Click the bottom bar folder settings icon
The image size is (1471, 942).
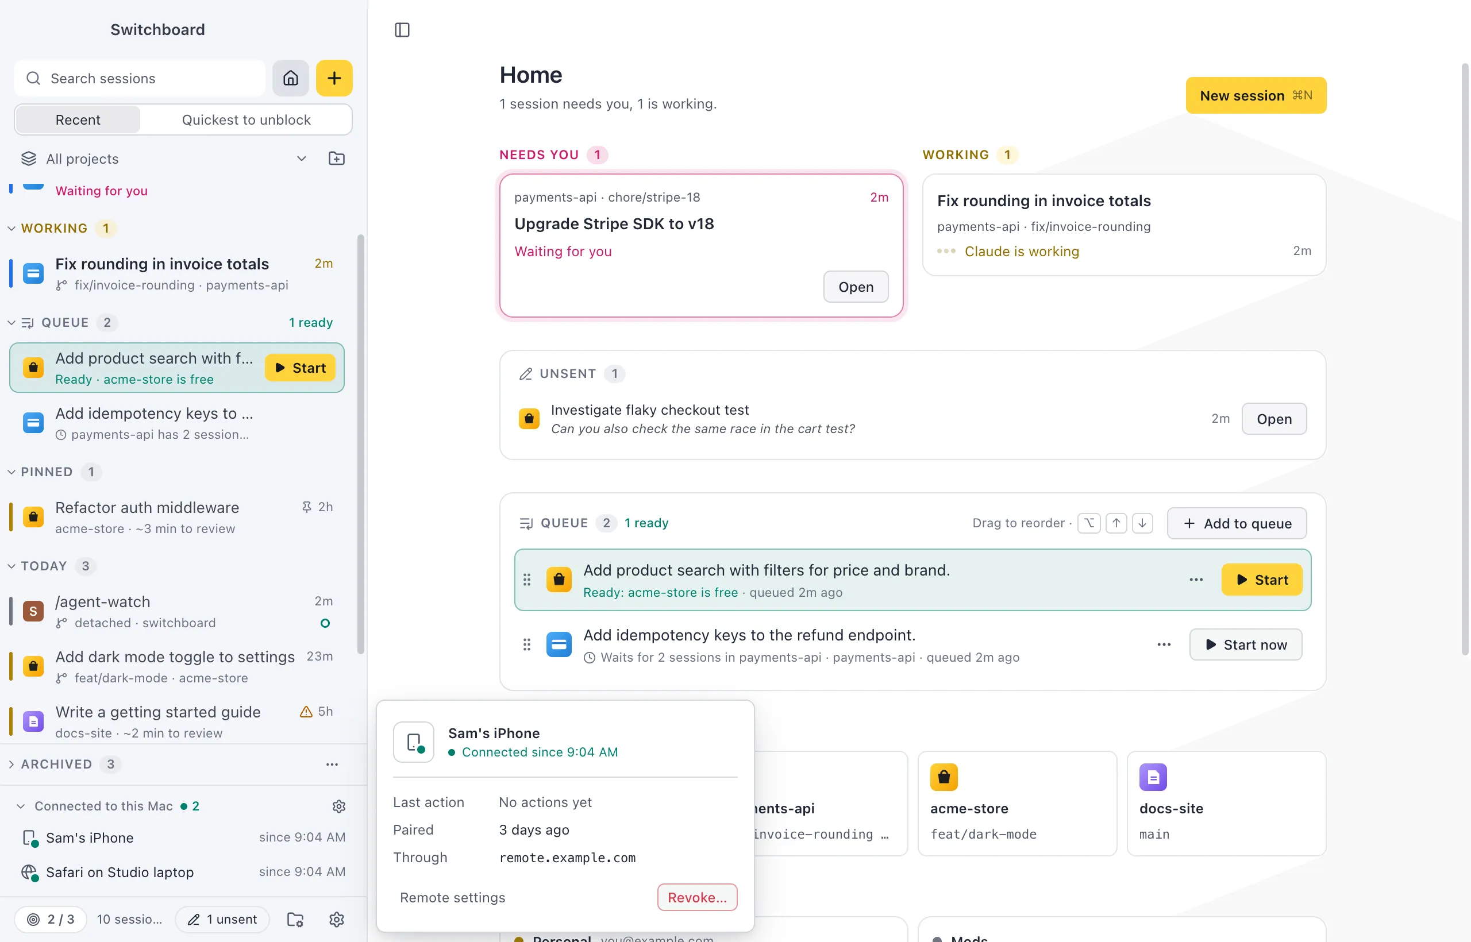tap(295, 920)
